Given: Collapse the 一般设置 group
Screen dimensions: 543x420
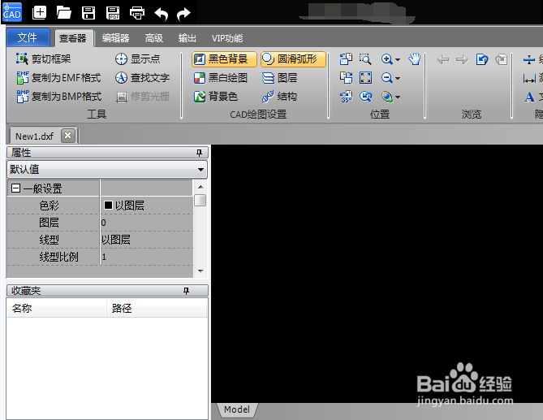Looking at the screenshot, I should (15, 188).
